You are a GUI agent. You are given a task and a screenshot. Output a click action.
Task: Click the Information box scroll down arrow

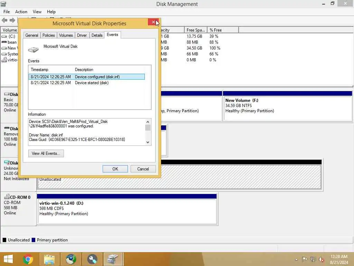tap(148, 142)
